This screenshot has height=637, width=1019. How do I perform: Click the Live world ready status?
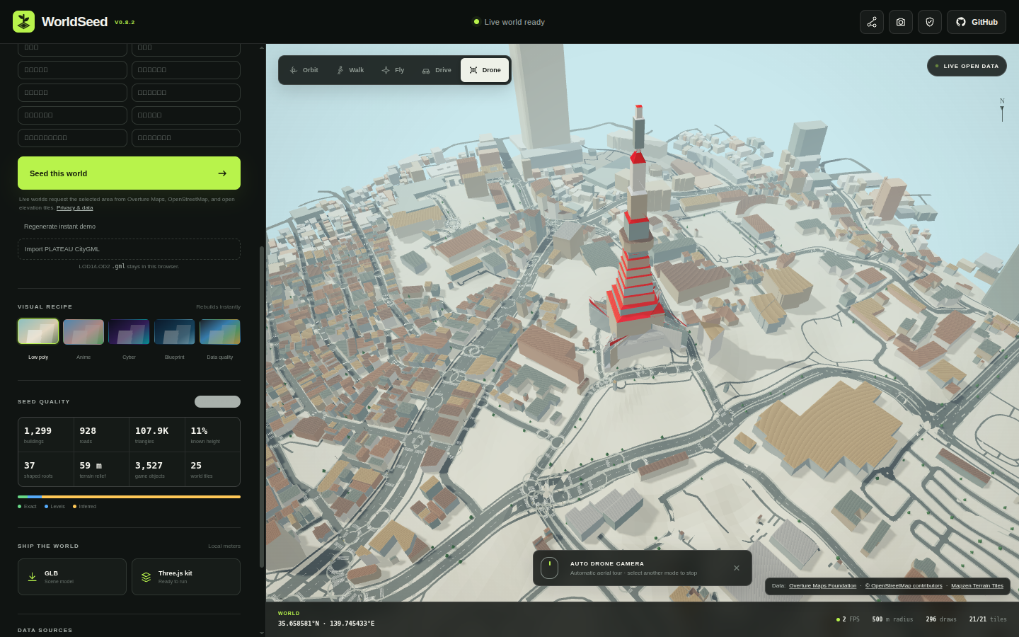point(509,22)
